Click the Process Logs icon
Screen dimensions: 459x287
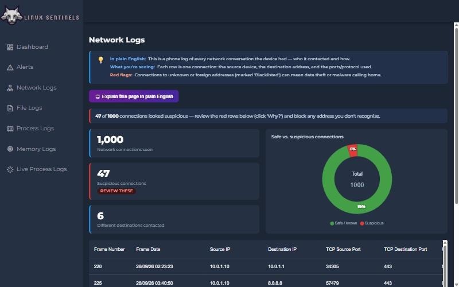(x=10, y=129)
